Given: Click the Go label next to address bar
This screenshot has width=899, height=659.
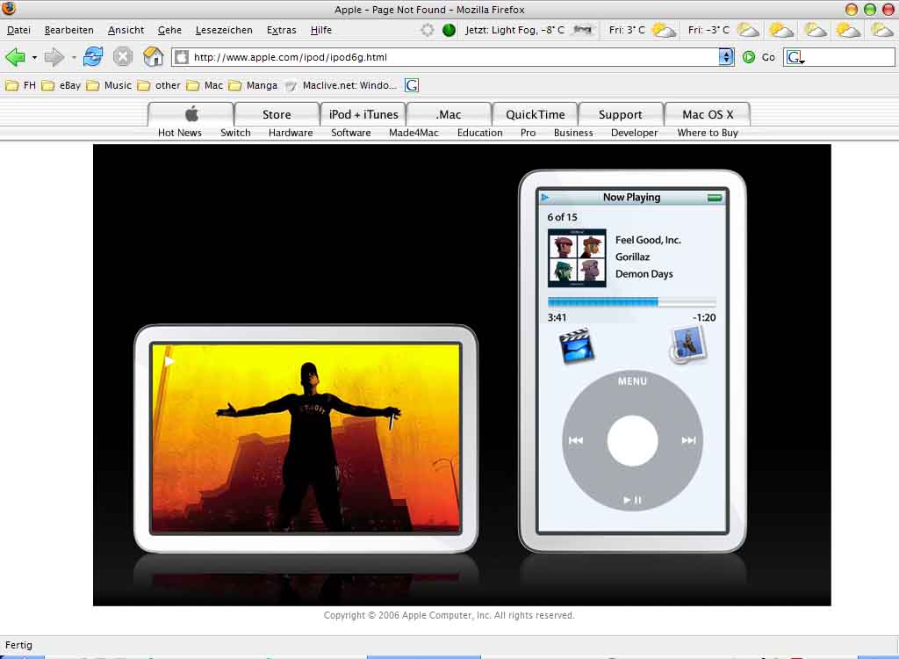Looking at the screenshot, I should (x=768, y=57).
